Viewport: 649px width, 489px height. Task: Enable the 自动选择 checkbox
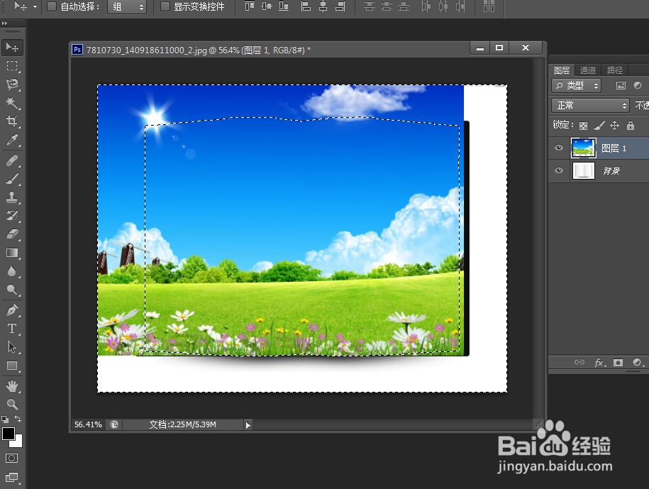pyautogui.click(x=52, y=6)
